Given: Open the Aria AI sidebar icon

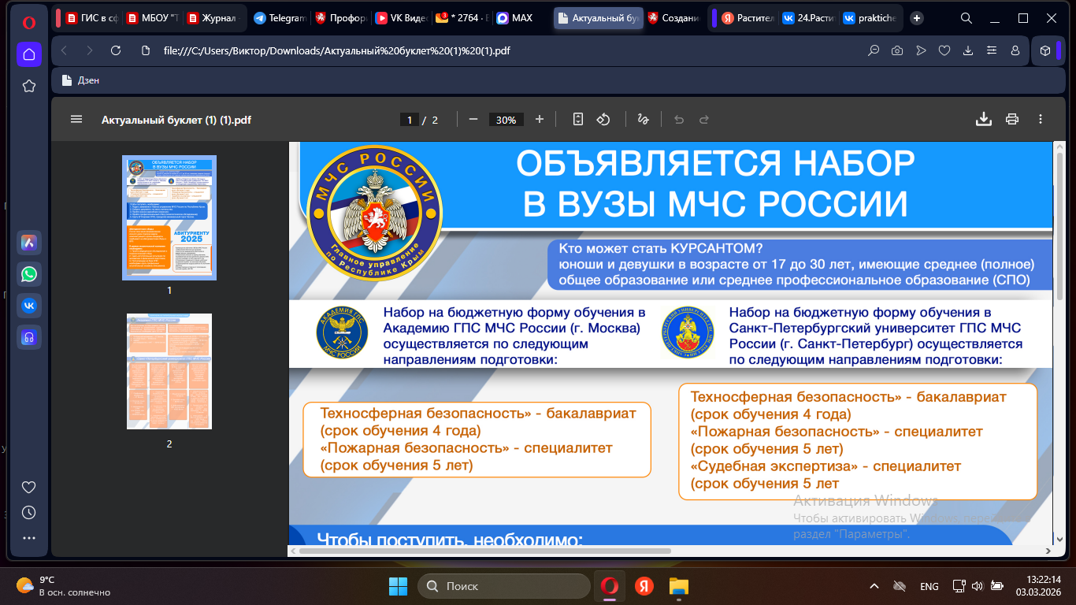Looking at the screenshot, I should 29,243.
